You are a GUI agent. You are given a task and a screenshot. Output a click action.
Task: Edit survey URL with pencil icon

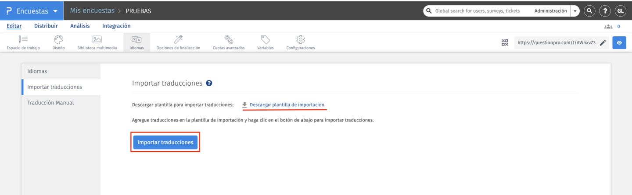[x=603, y=43]
